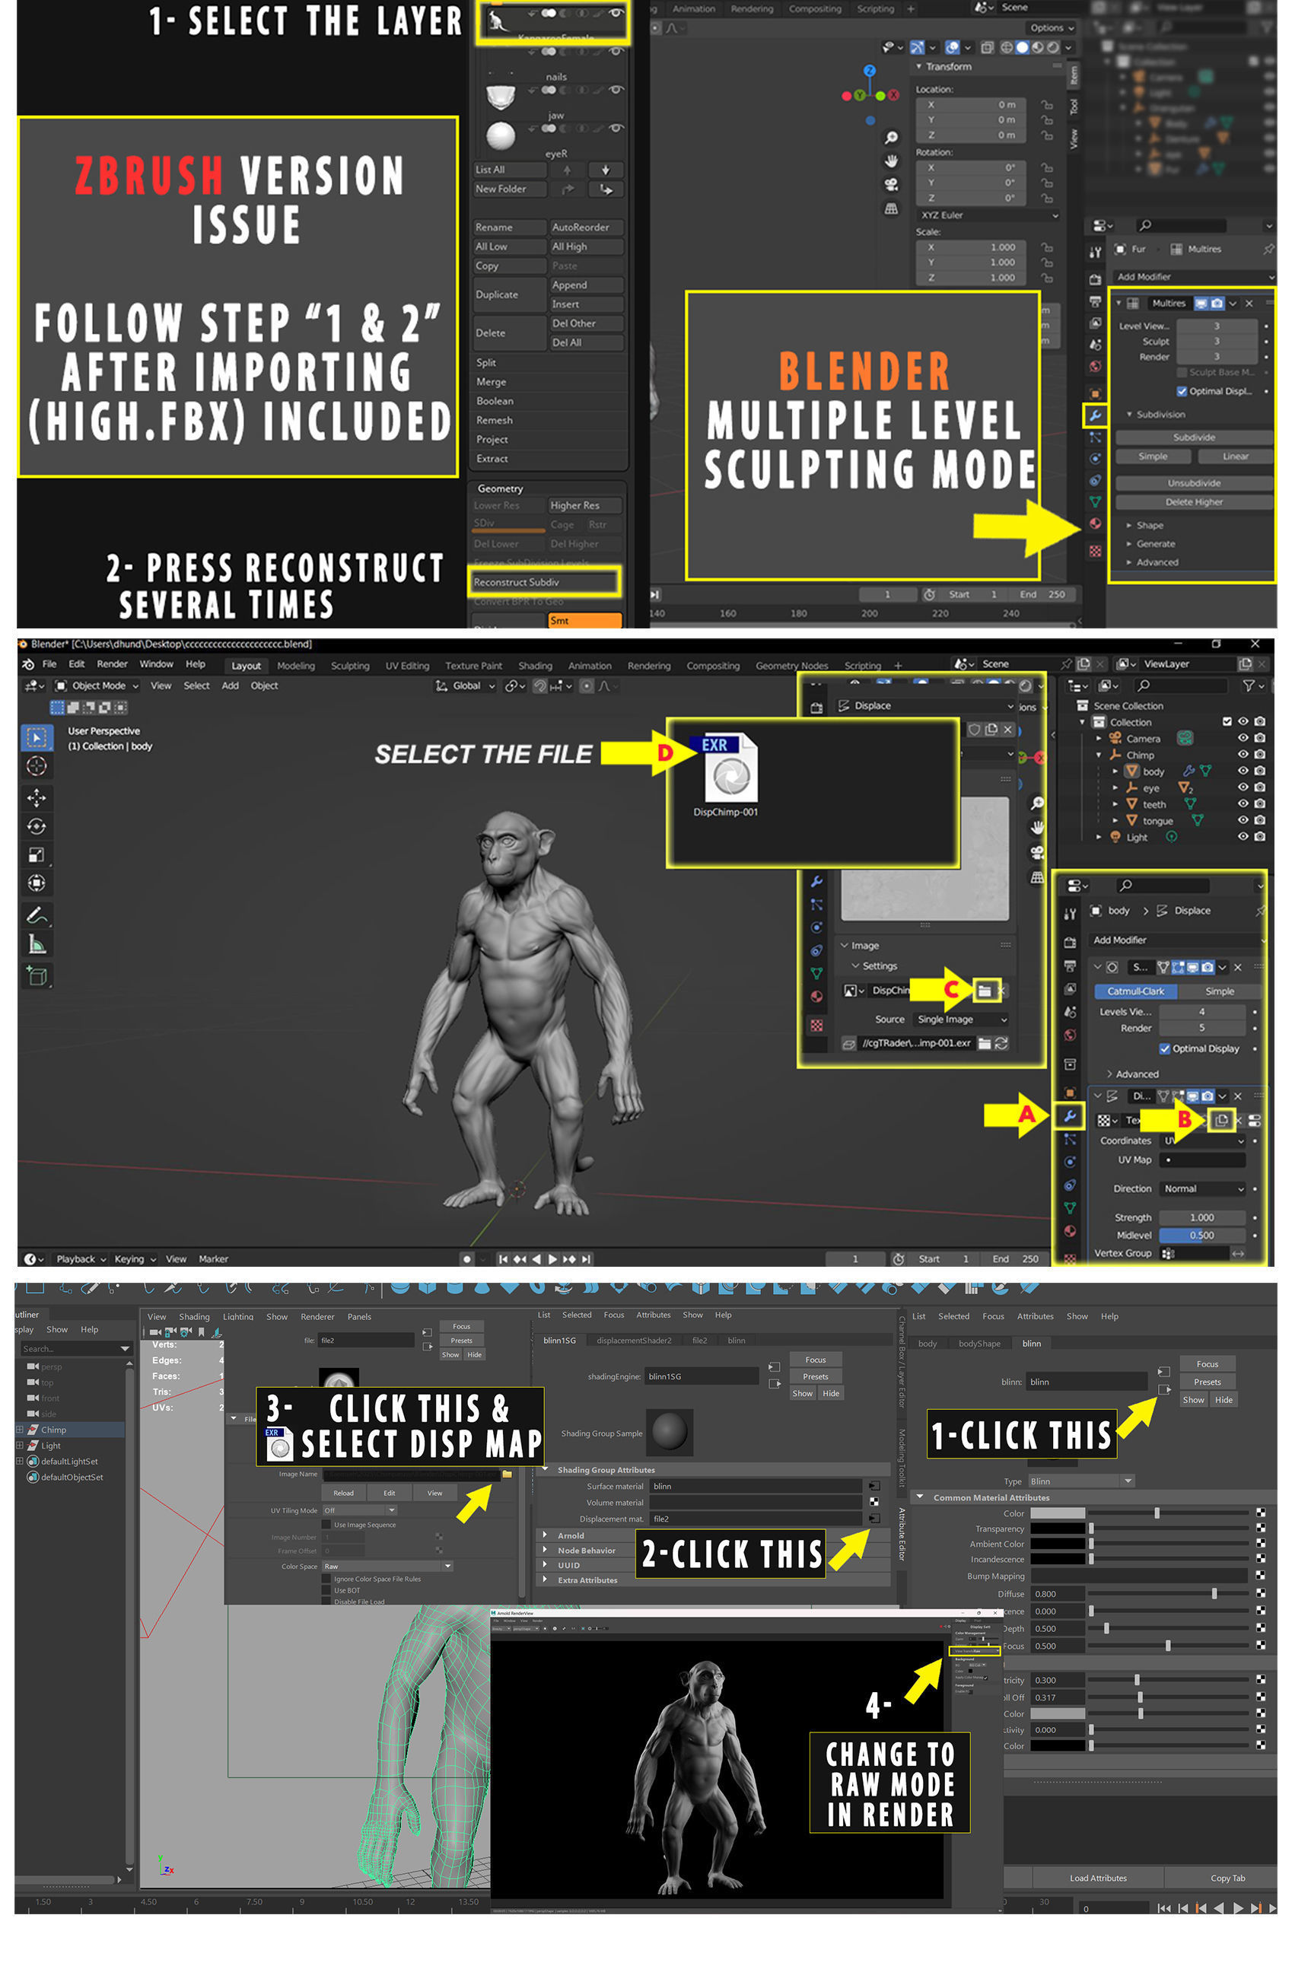1292x1966 pixels.
Task: Choose the Measure tool in Blender chimp window
Action: [37, 944]
